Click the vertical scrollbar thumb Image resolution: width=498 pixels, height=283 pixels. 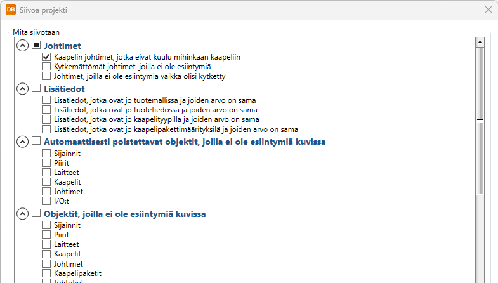click(480, 120)
